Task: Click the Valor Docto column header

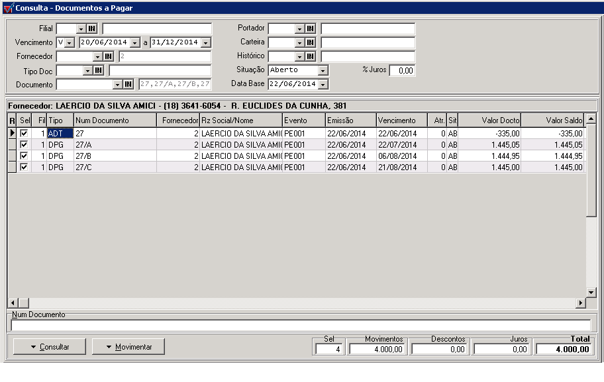Action: click(x=489, y=120)
